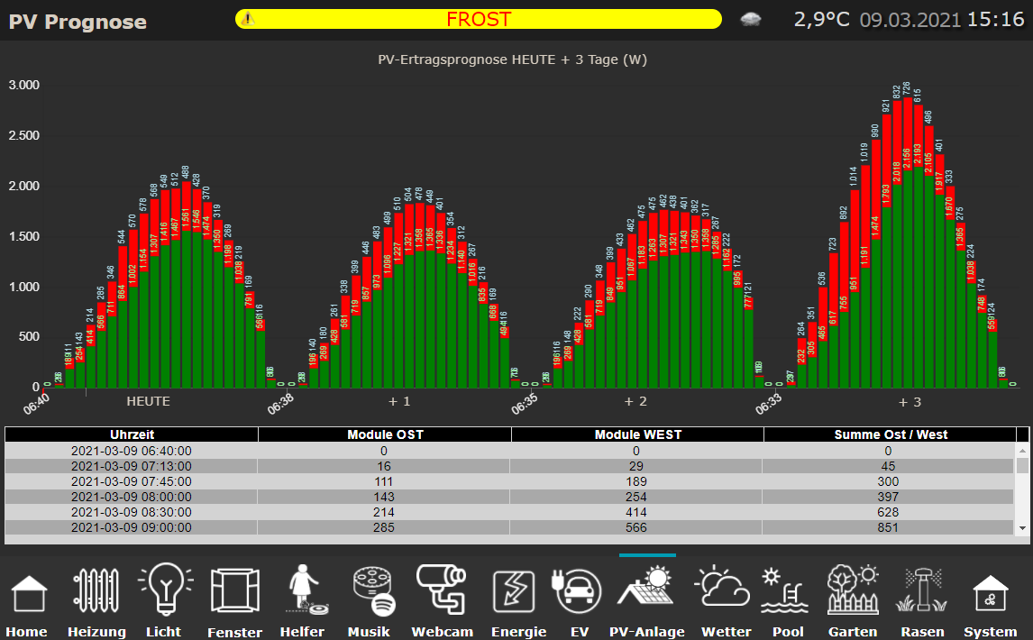This screenshot has height=640, width=1033.
Task: Select row 2021-03-09 09:00:00
Action: point(509,527)
